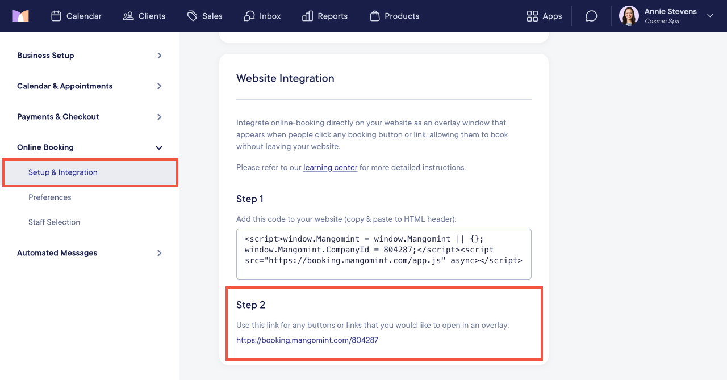This screenshot has height=380, width=727.
Task: Click the Business Setup sidebar label
Action: point(45,56)
